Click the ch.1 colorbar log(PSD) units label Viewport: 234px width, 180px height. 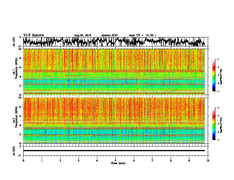tap(221, 76)
